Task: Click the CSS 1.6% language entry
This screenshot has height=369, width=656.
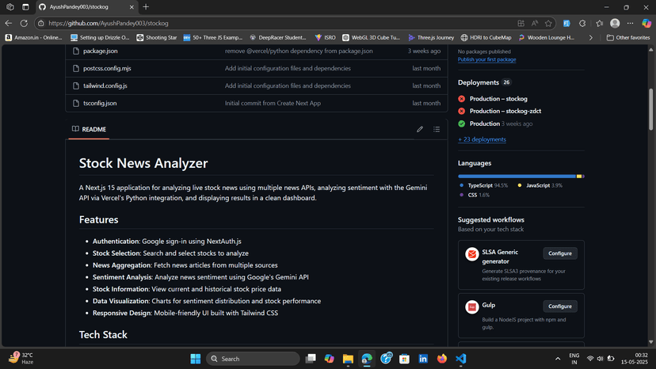Action: point(474,195)
